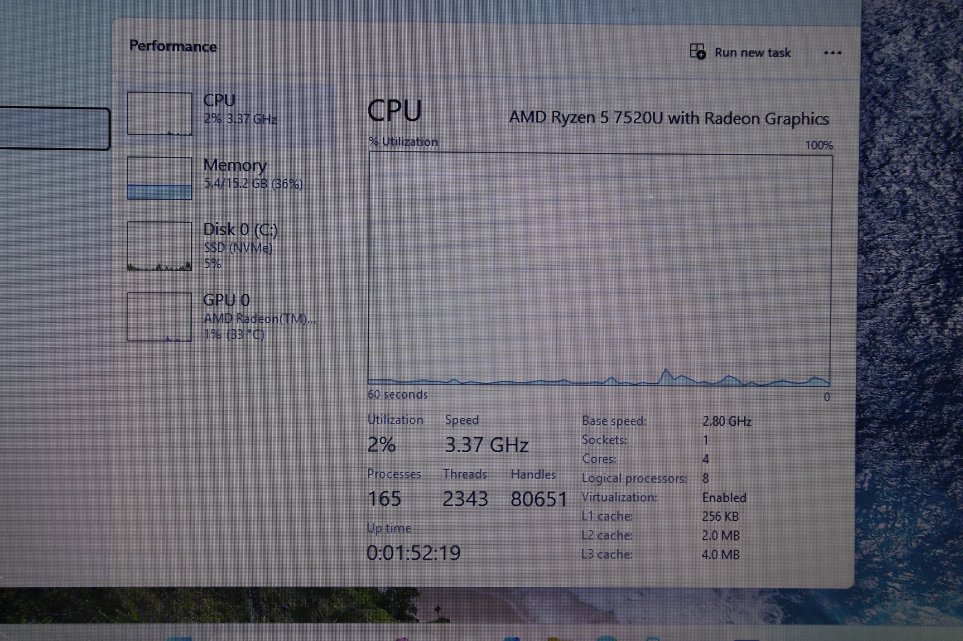Click the L2 cache value 2.0 MB
963x641 pixels.
pos(720,536)
